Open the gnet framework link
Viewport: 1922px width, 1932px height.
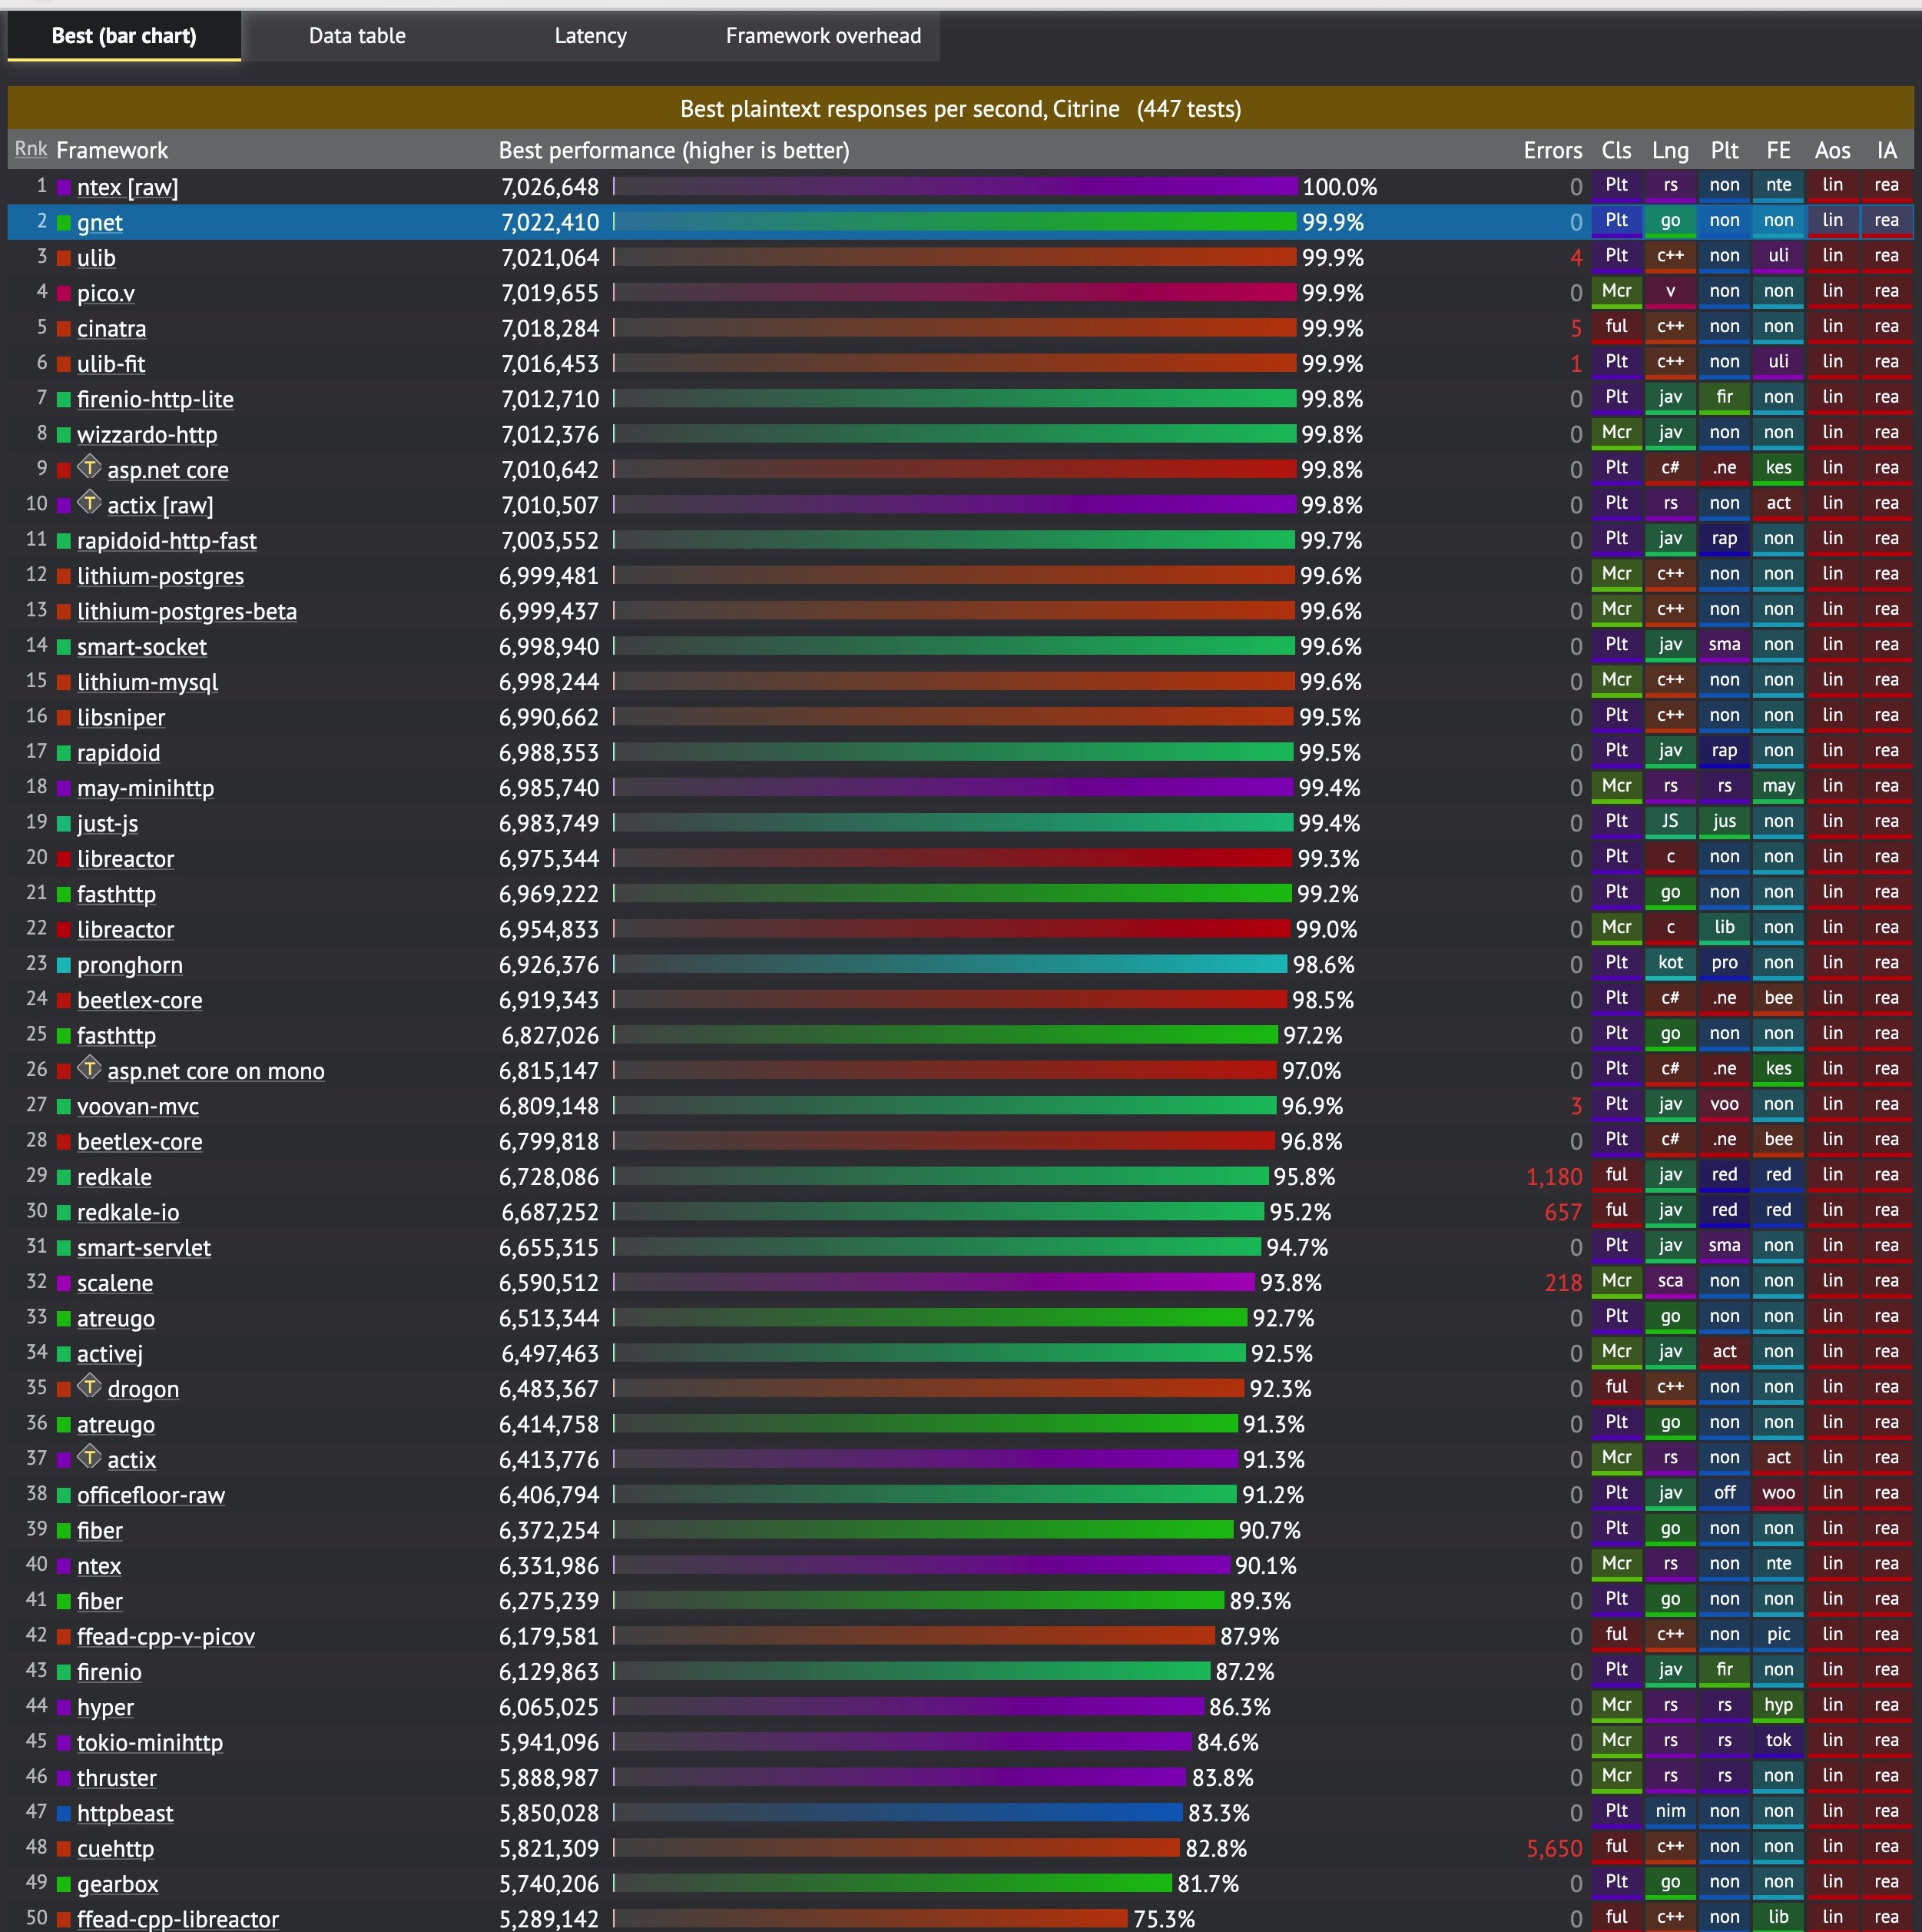point(100,223)
